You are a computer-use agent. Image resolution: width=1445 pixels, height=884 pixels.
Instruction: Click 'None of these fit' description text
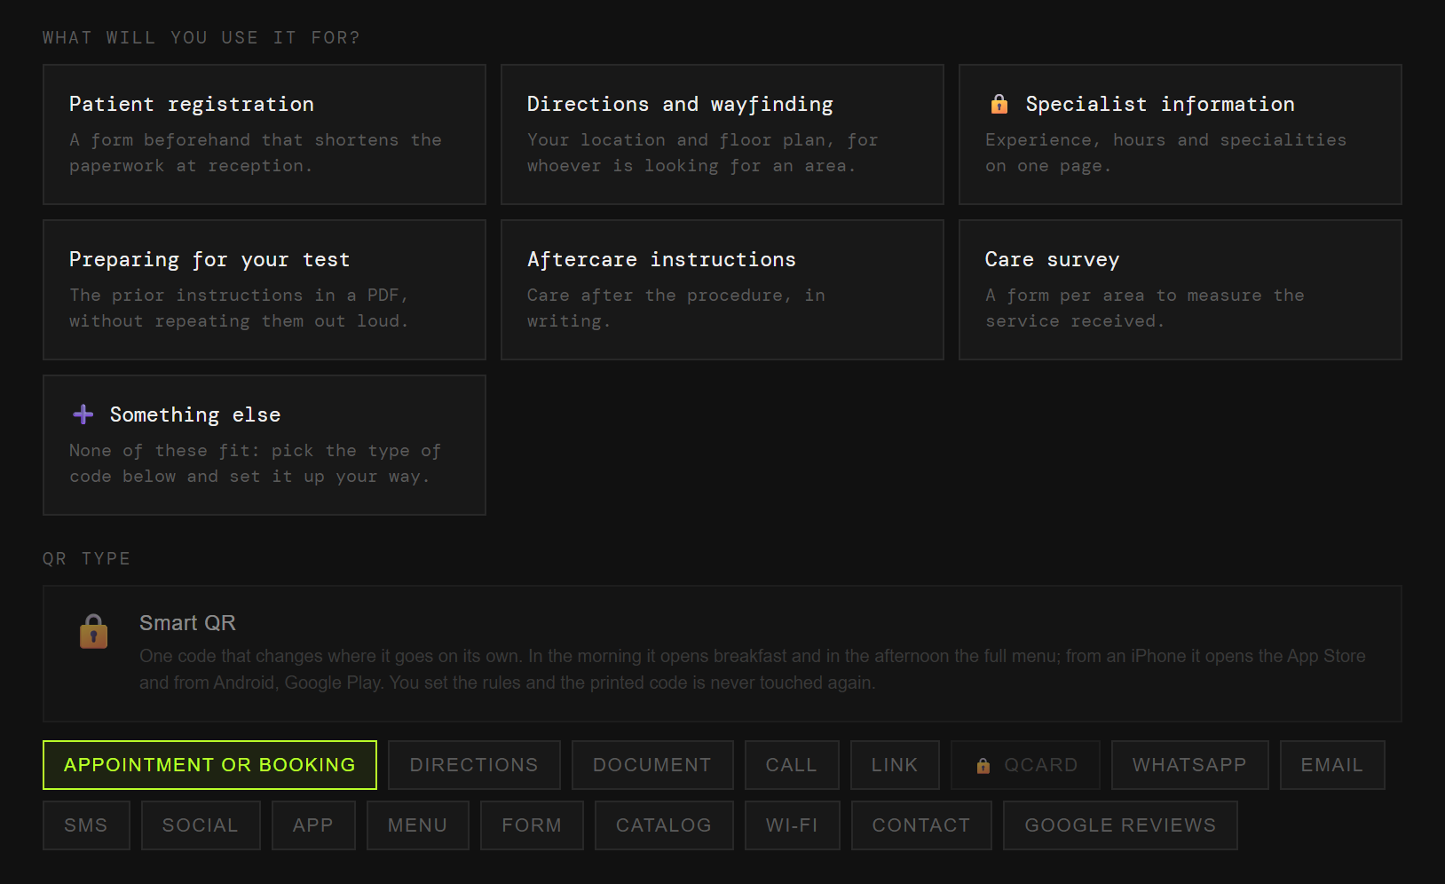(x=256, y=463)
